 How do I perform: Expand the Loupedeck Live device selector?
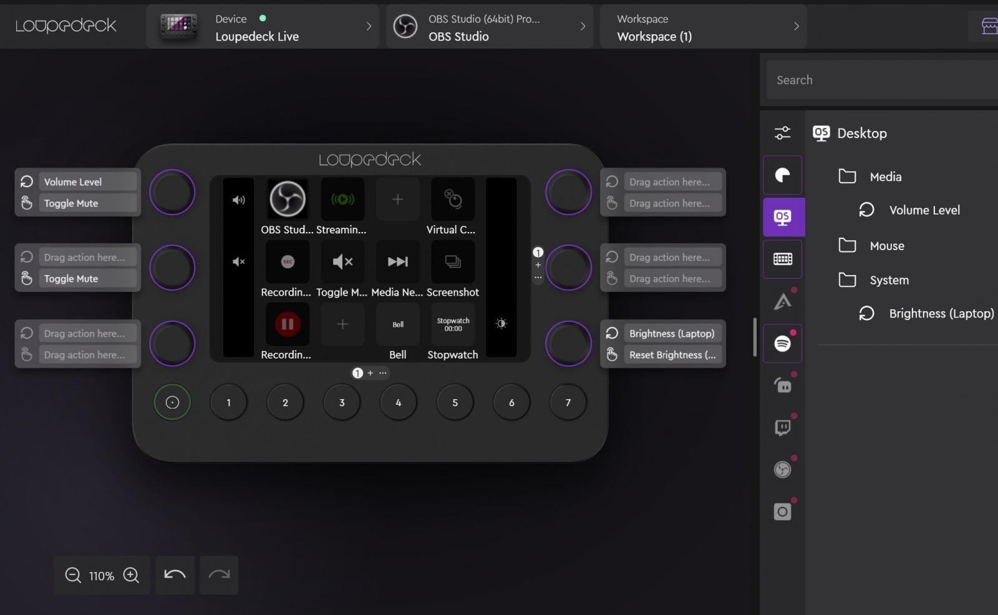coord(262,26)
